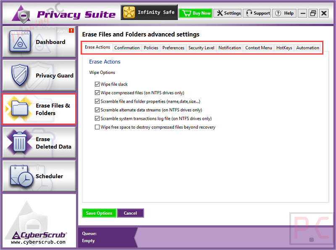Open the Policies tab

(151, 47)
